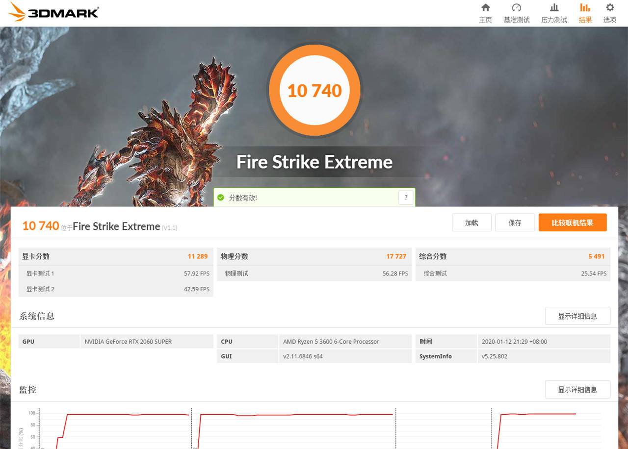Click 综合测试 row 25.54 FPS

[x=513, y=274]
